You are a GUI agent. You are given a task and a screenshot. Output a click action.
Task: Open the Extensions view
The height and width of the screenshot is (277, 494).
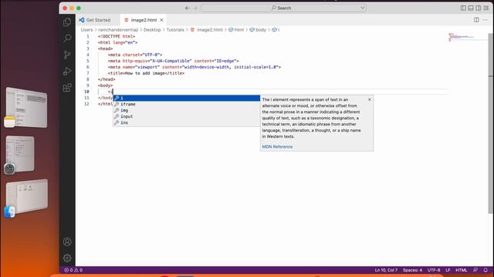67,88
